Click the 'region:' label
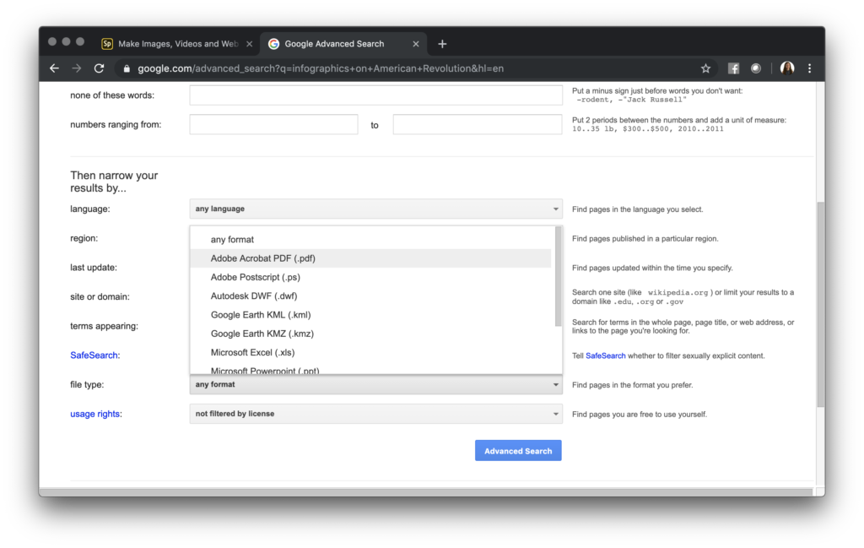864x548 pixels. click(x=84, y=238)
